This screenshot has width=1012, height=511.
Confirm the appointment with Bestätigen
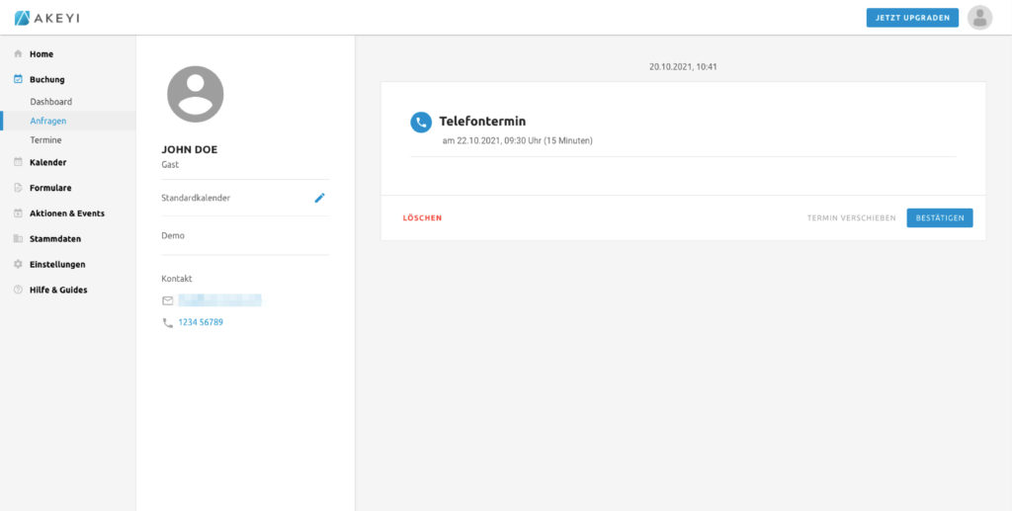pos(939,218)
